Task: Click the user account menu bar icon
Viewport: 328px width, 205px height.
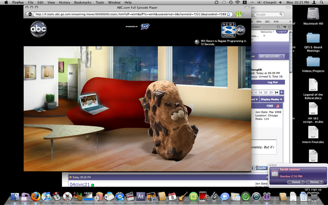Action: point(314,2)
